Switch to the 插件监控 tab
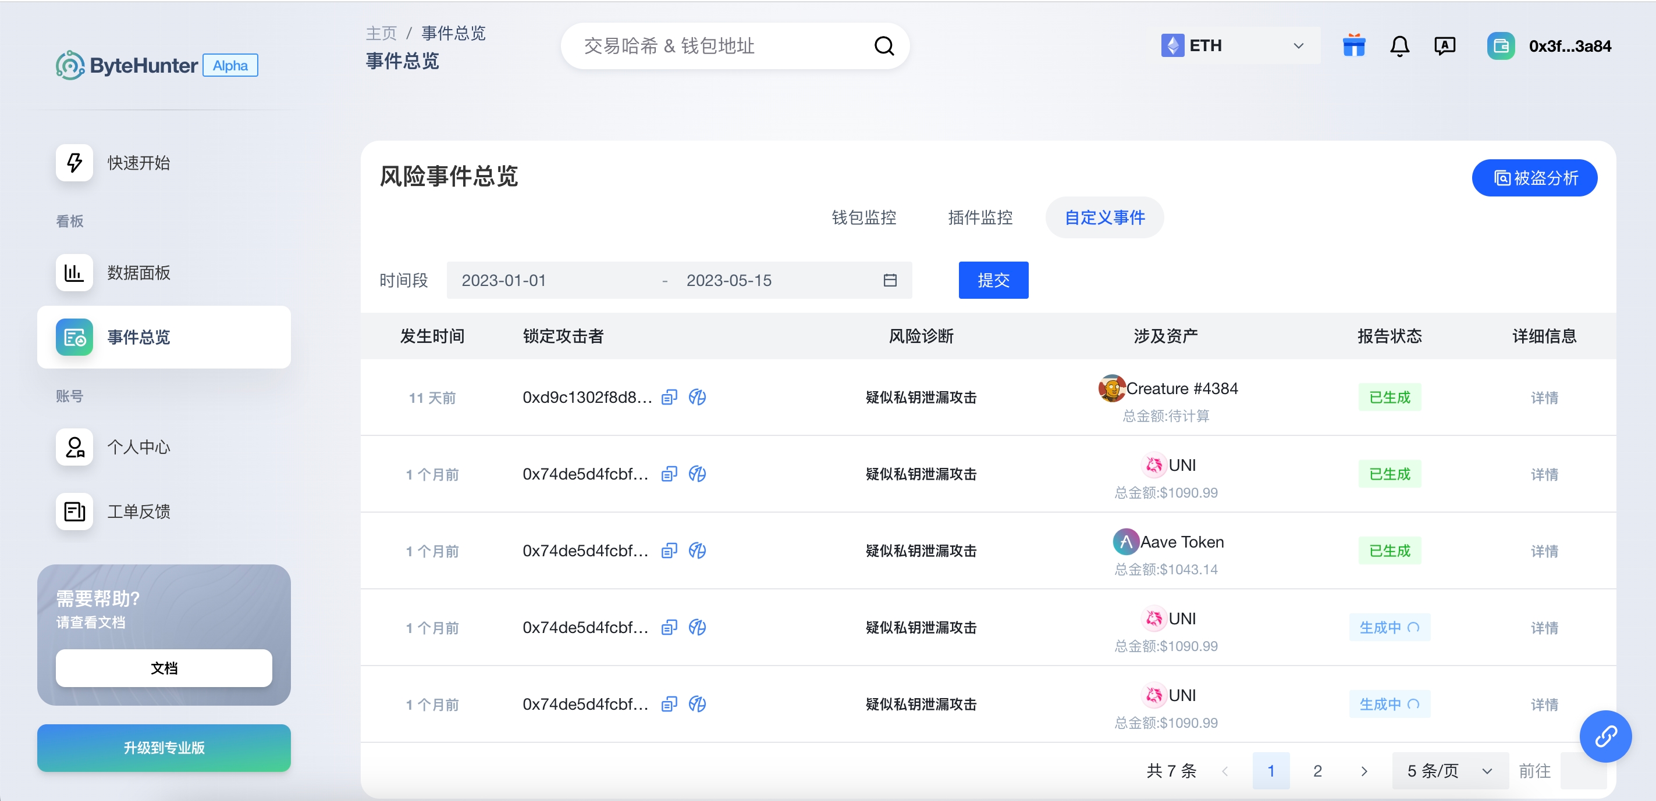The width and height of the screenshot is (1656, 801). point(980,218)
